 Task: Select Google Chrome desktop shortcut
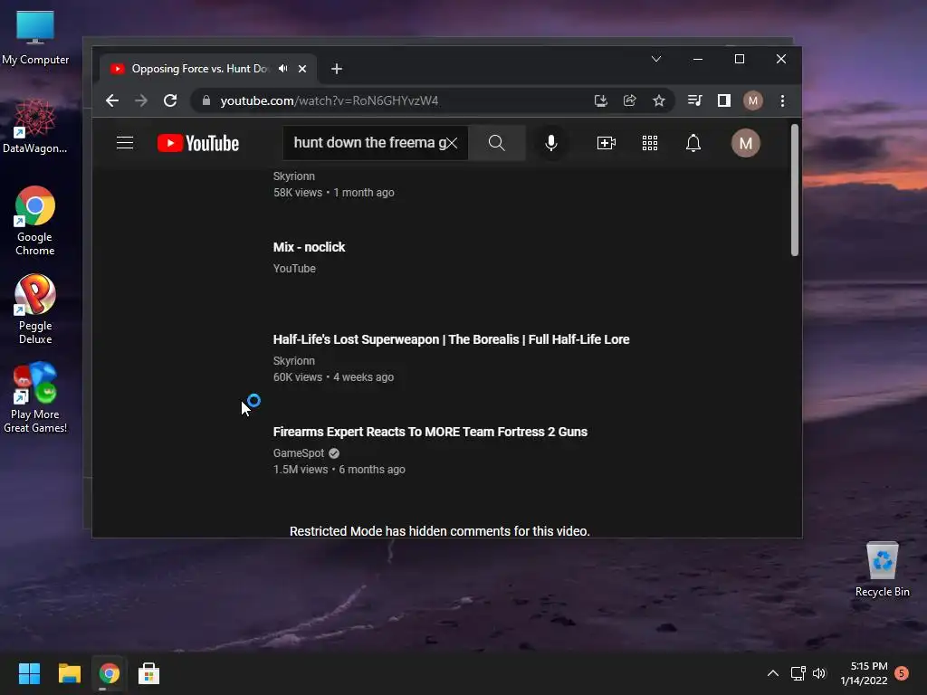click(x=35, y=221)
